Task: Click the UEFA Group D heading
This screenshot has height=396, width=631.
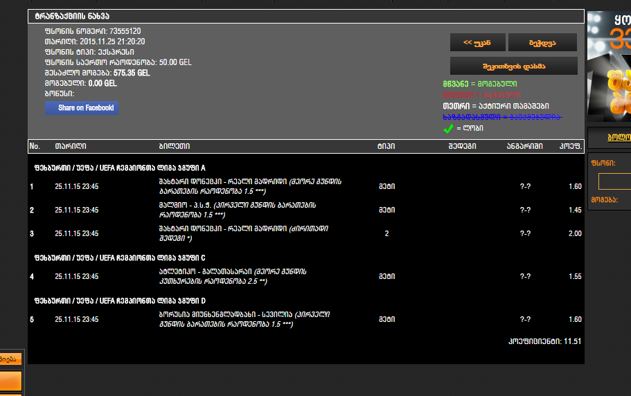Action: (x=120, y=301)
